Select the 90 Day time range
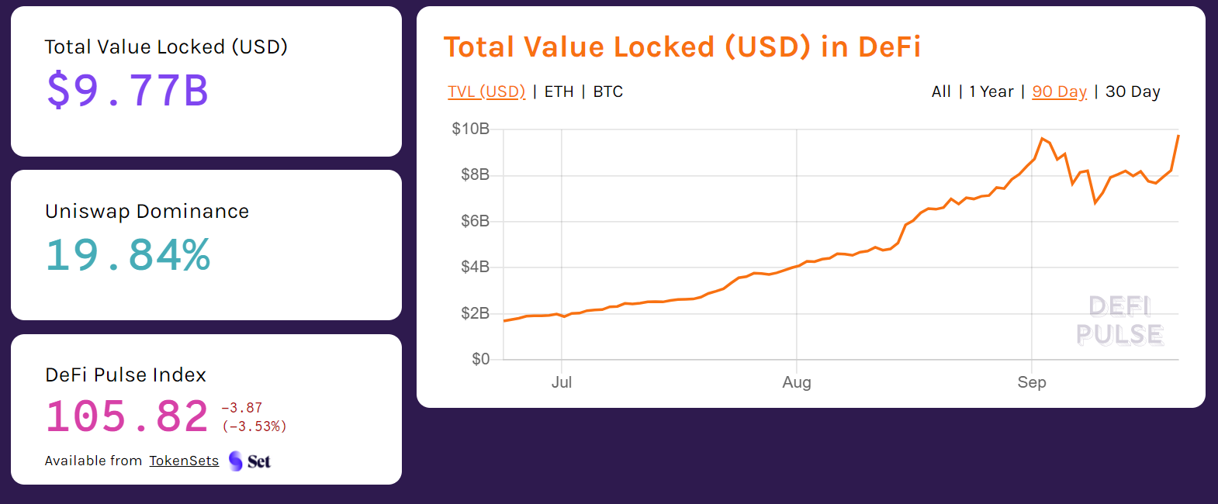The image size is (1218, 504). click(x=1059, y=91)
